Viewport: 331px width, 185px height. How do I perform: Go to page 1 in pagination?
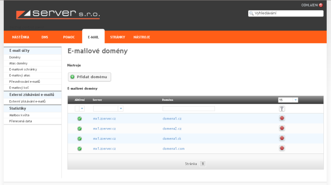pos(203,164)
